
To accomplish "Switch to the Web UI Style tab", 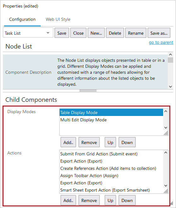I will [58, 19].
